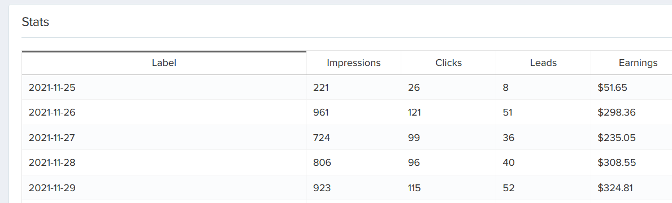The height and width of the screenshot is (203, 672).
Task: Select the 2021-11-27 row label
Action: click(x=53, y=138)
